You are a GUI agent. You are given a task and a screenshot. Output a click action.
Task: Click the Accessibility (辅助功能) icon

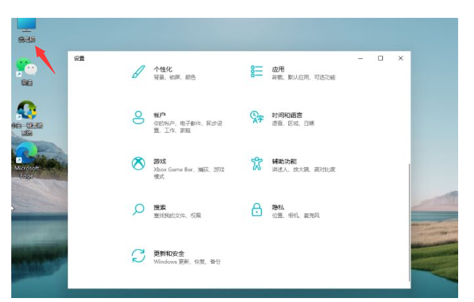257,164
